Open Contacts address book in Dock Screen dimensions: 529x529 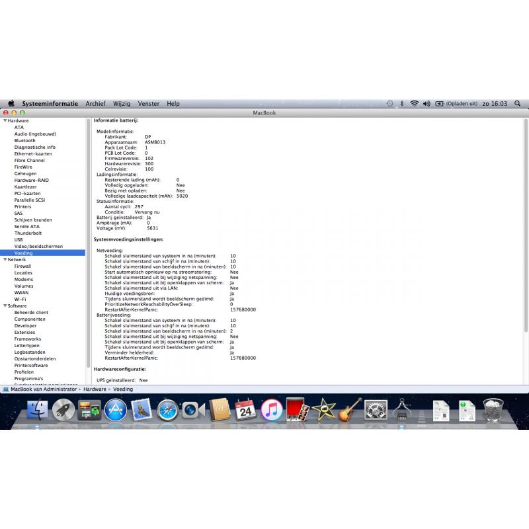pos(220,410)
